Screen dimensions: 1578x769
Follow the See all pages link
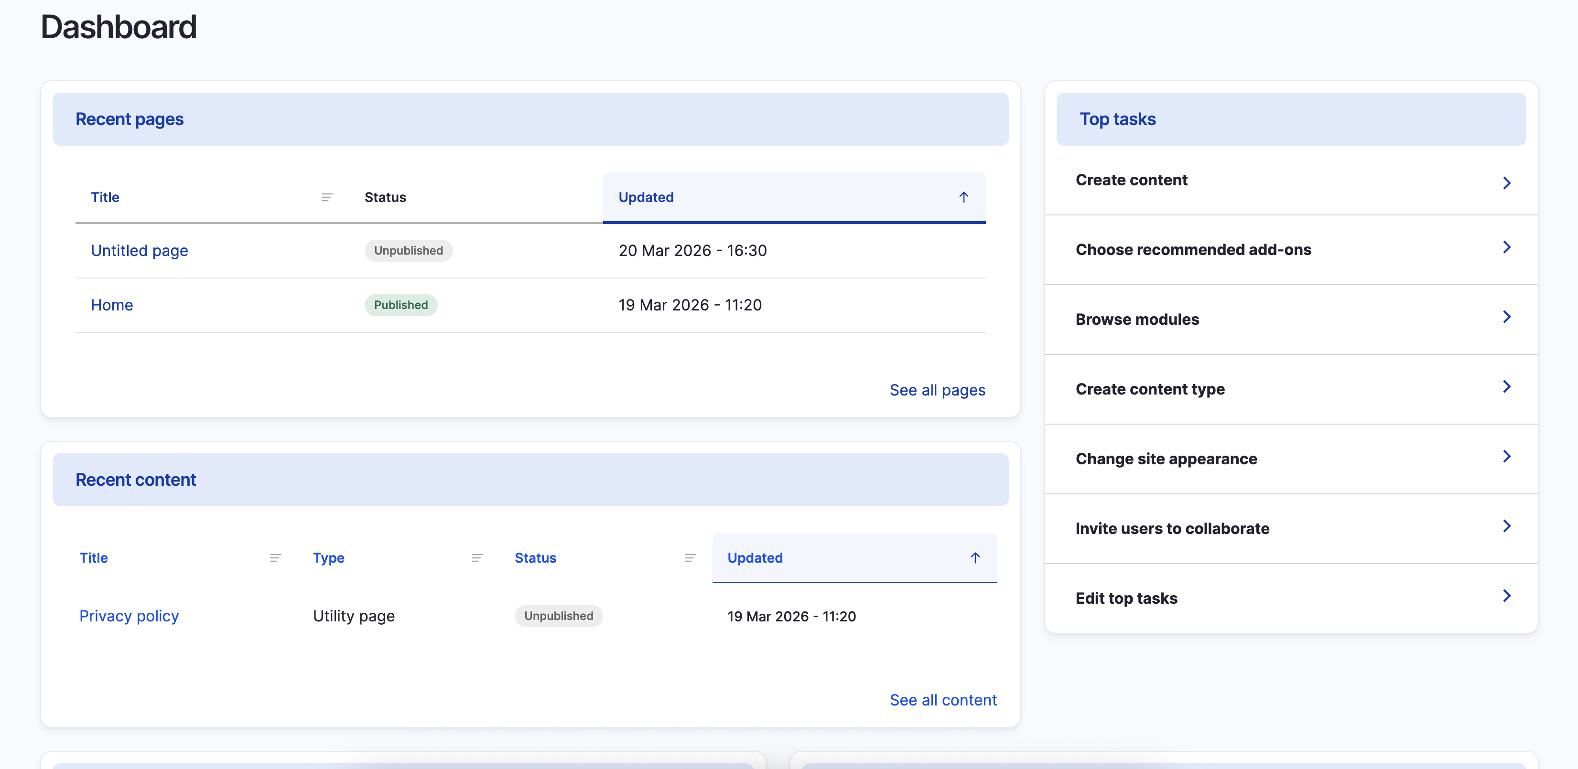(937, 390)
